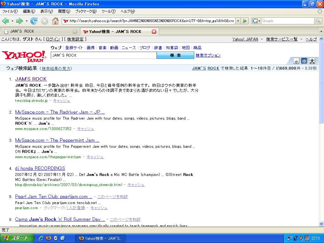Open the first result titled JAM'S ROCK
The image size is (324, 243).
click(31, 79)
